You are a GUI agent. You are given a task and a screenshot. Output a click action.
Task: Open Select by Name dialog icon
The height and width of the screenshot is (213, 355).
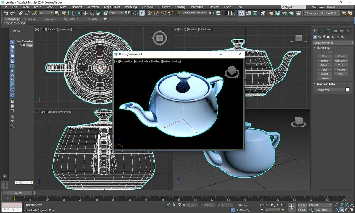point(64,13)
